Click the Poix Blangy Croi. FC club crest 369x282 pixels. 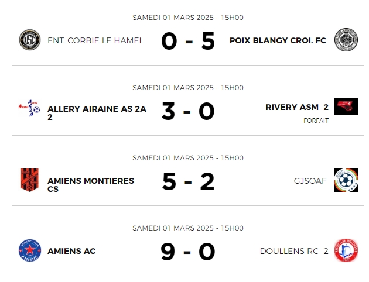coord(346,40)
